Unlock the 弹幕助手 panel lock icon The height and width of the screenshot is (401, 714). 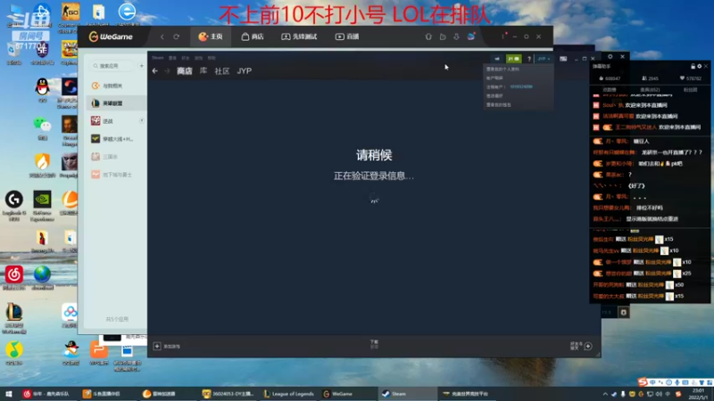click(693, 66)
